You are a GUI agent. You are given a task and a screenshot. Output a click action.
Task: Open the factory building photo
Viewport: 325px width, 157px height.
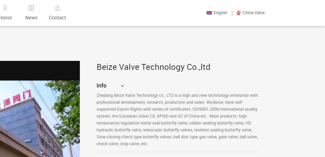40,119
